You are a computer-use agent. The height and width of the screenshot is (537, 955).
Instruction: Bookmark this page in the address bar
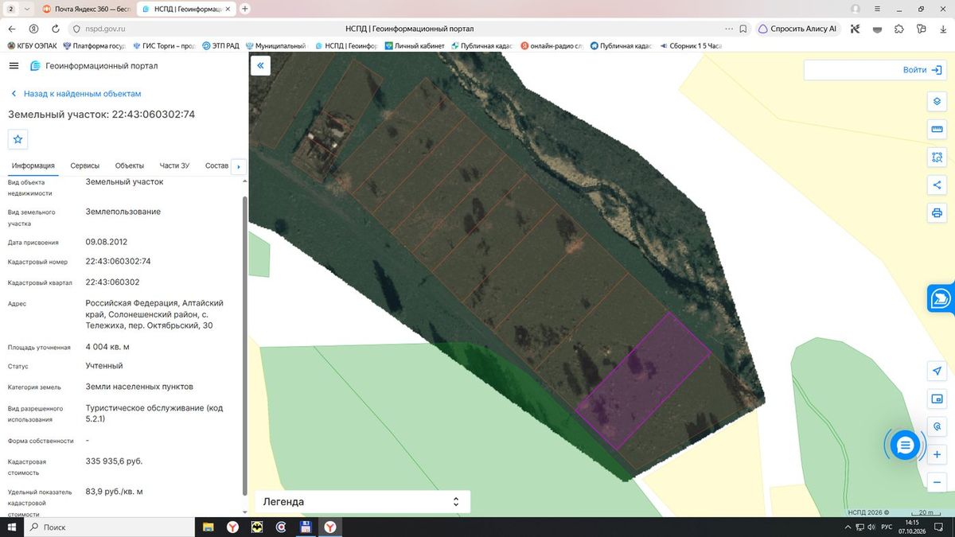743,29
